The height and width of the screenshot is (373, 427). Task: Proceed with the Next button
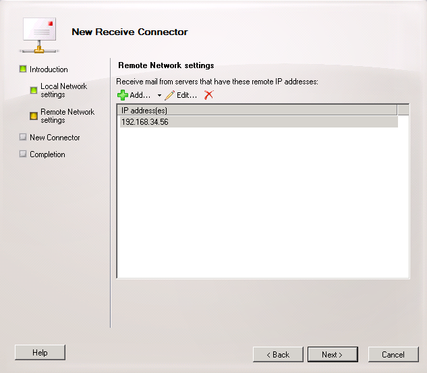pos(333,355)
